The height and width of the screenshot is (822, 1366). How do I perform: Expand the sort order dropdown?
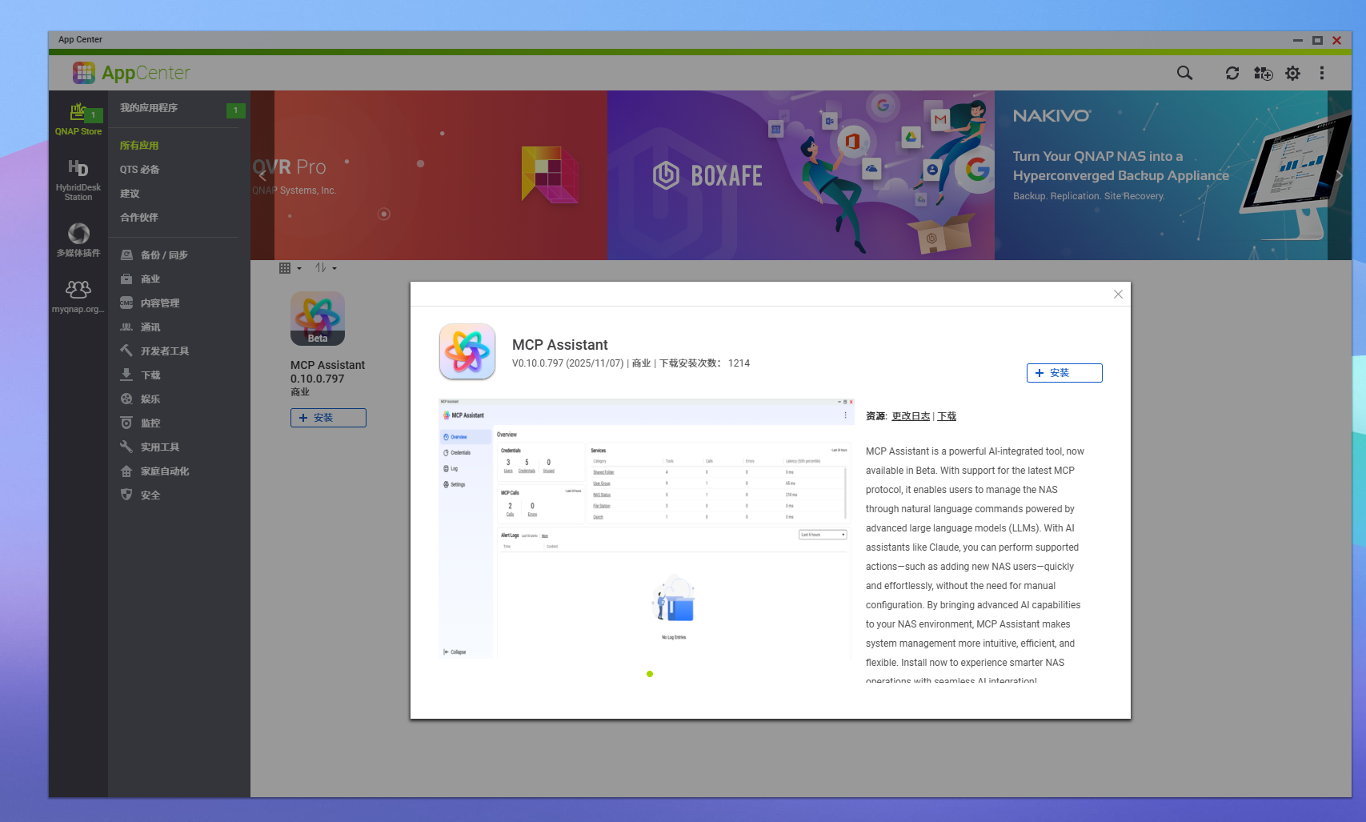tap(325, 268)
